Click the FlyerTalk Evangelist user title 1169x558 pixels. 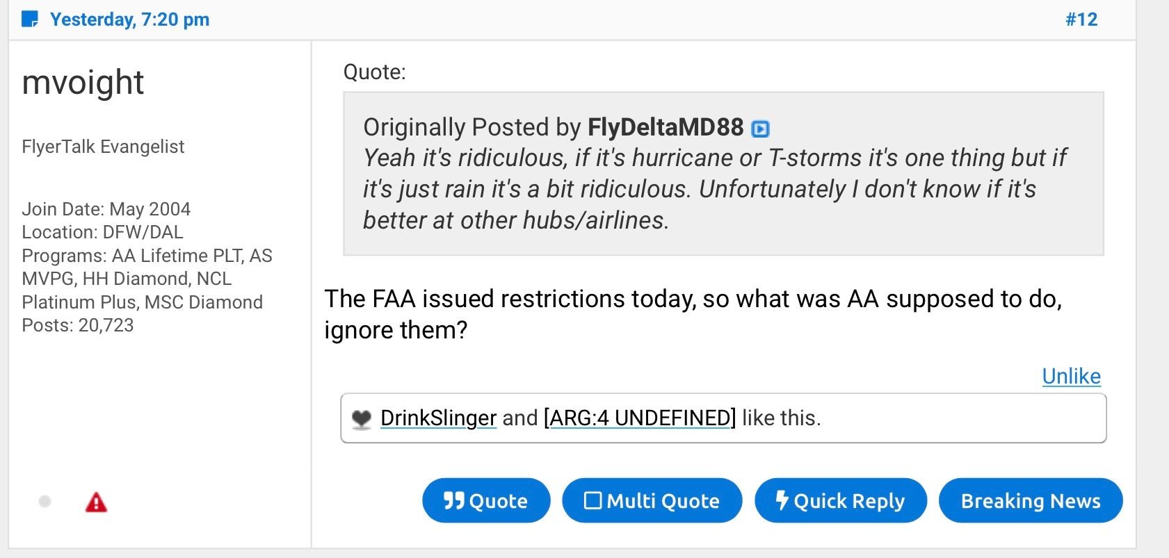click(103, 147)
